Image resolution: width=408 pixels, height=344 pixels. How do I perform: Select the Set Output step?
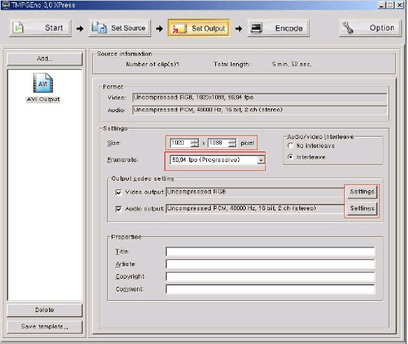point(199,28)
